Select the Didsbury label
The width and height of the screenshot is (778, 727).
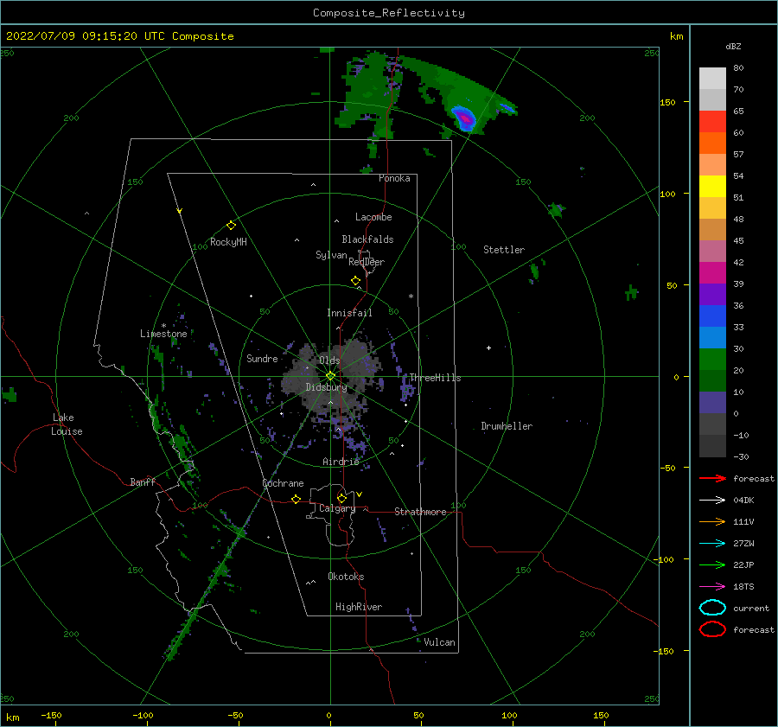(326, 387)
